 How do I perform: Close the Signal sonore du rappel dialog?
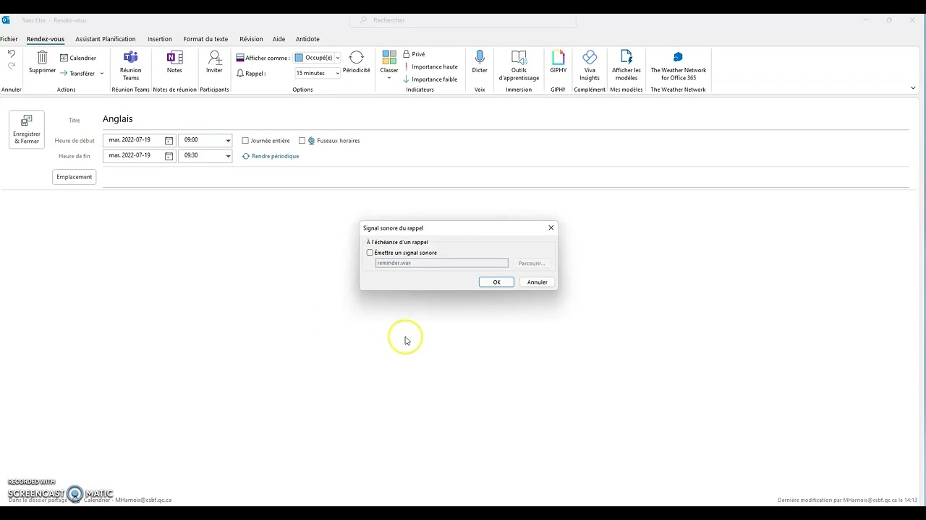(551, 227)
